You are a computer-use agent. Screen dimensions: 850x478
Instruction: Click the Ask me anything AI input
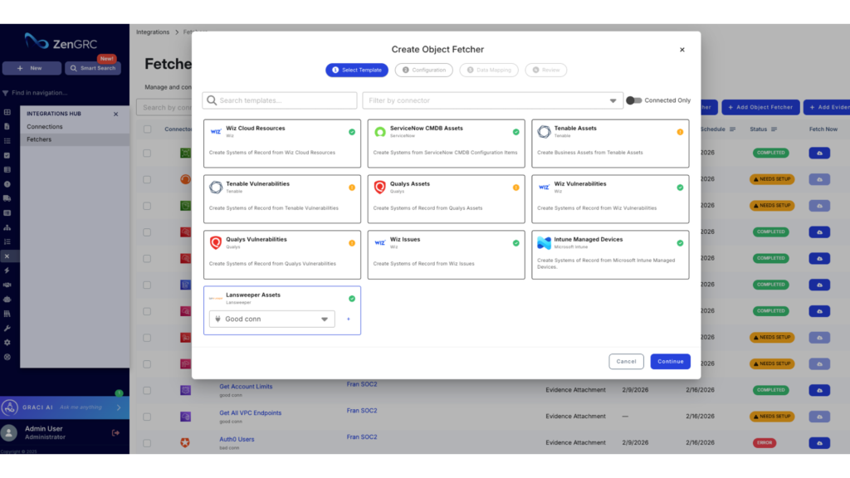pos(81,407)
